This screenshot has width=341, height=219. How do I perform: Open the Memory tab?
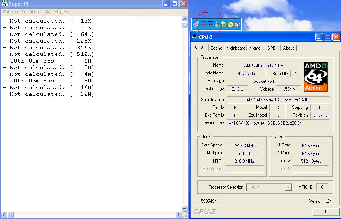pyautogui.click(x=256, y=48)
